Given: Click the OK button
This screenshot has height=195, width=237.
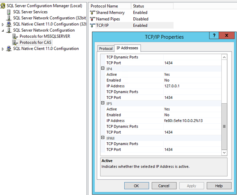Looking at the screenshot, I should click(137, 186).
